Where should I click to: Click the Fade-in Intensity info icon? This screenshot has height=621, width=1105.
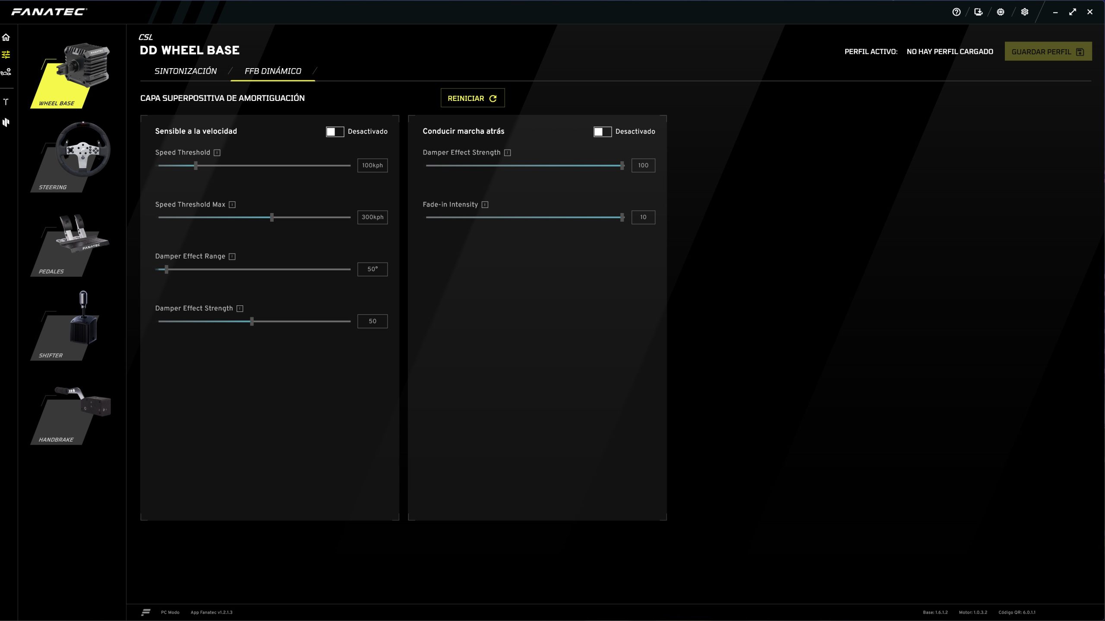[x=485, y=205]
